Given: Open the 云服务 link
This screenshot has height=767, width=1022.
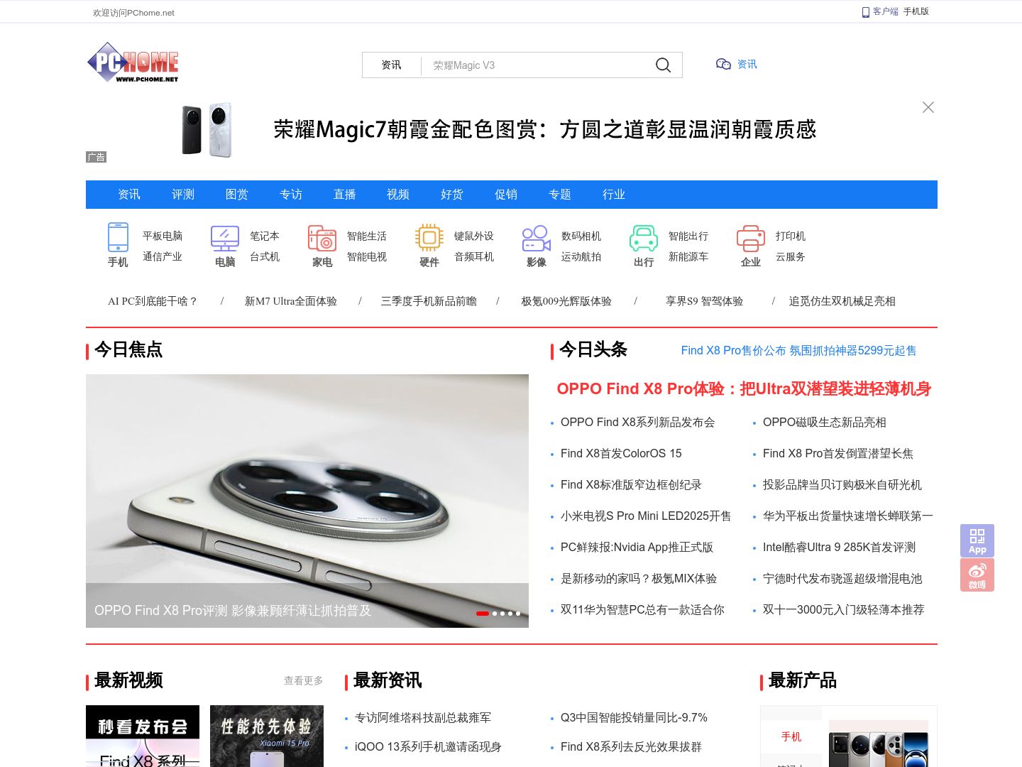Looking at the screenshot, I should tap(791, 256).
